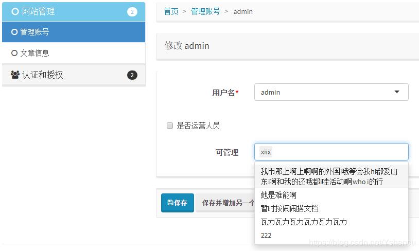Click the 管理账号 breadcrumb link
Image resolution: width=419 pixels, height=251 pixels.
tap(205, 11)
